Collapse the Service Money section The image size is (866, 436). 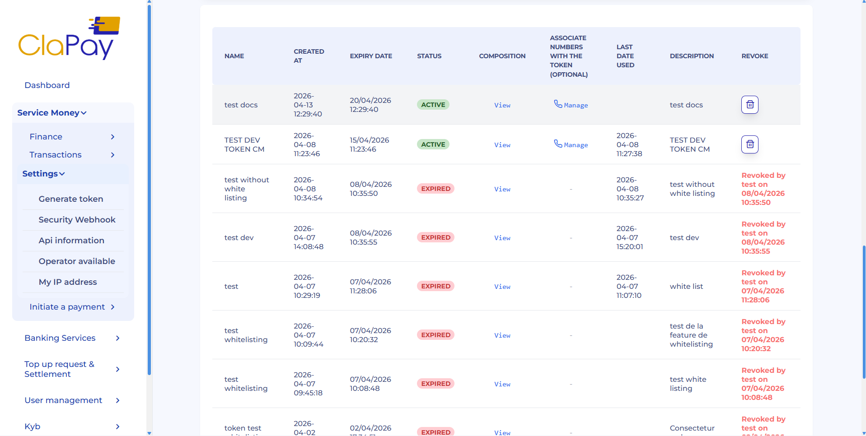52,113
